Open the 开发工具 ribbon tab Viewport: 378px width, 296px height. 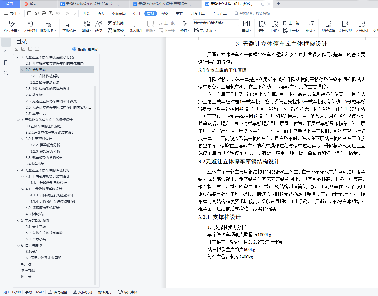coord(198,13)
